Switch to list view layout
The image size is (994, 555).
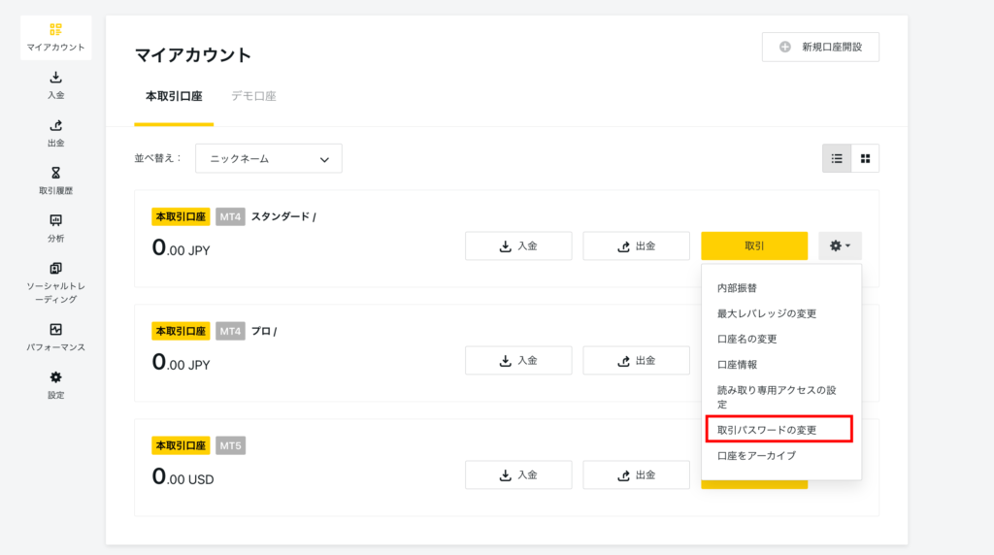click(837, 158)
